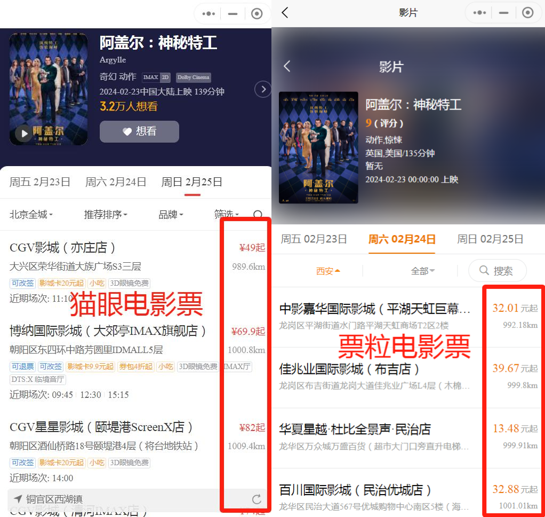545x517 pixels.
Task: Select 周五 2月23日 date tab in Maoyan
Action: [39, 182]
